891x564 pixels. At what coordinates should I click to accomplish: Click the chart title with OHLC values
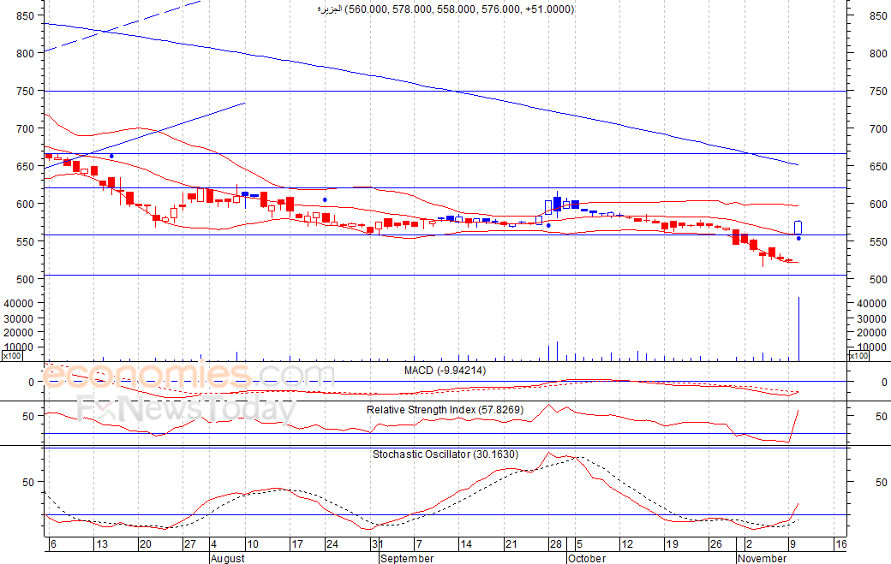(x=445, y=9)
